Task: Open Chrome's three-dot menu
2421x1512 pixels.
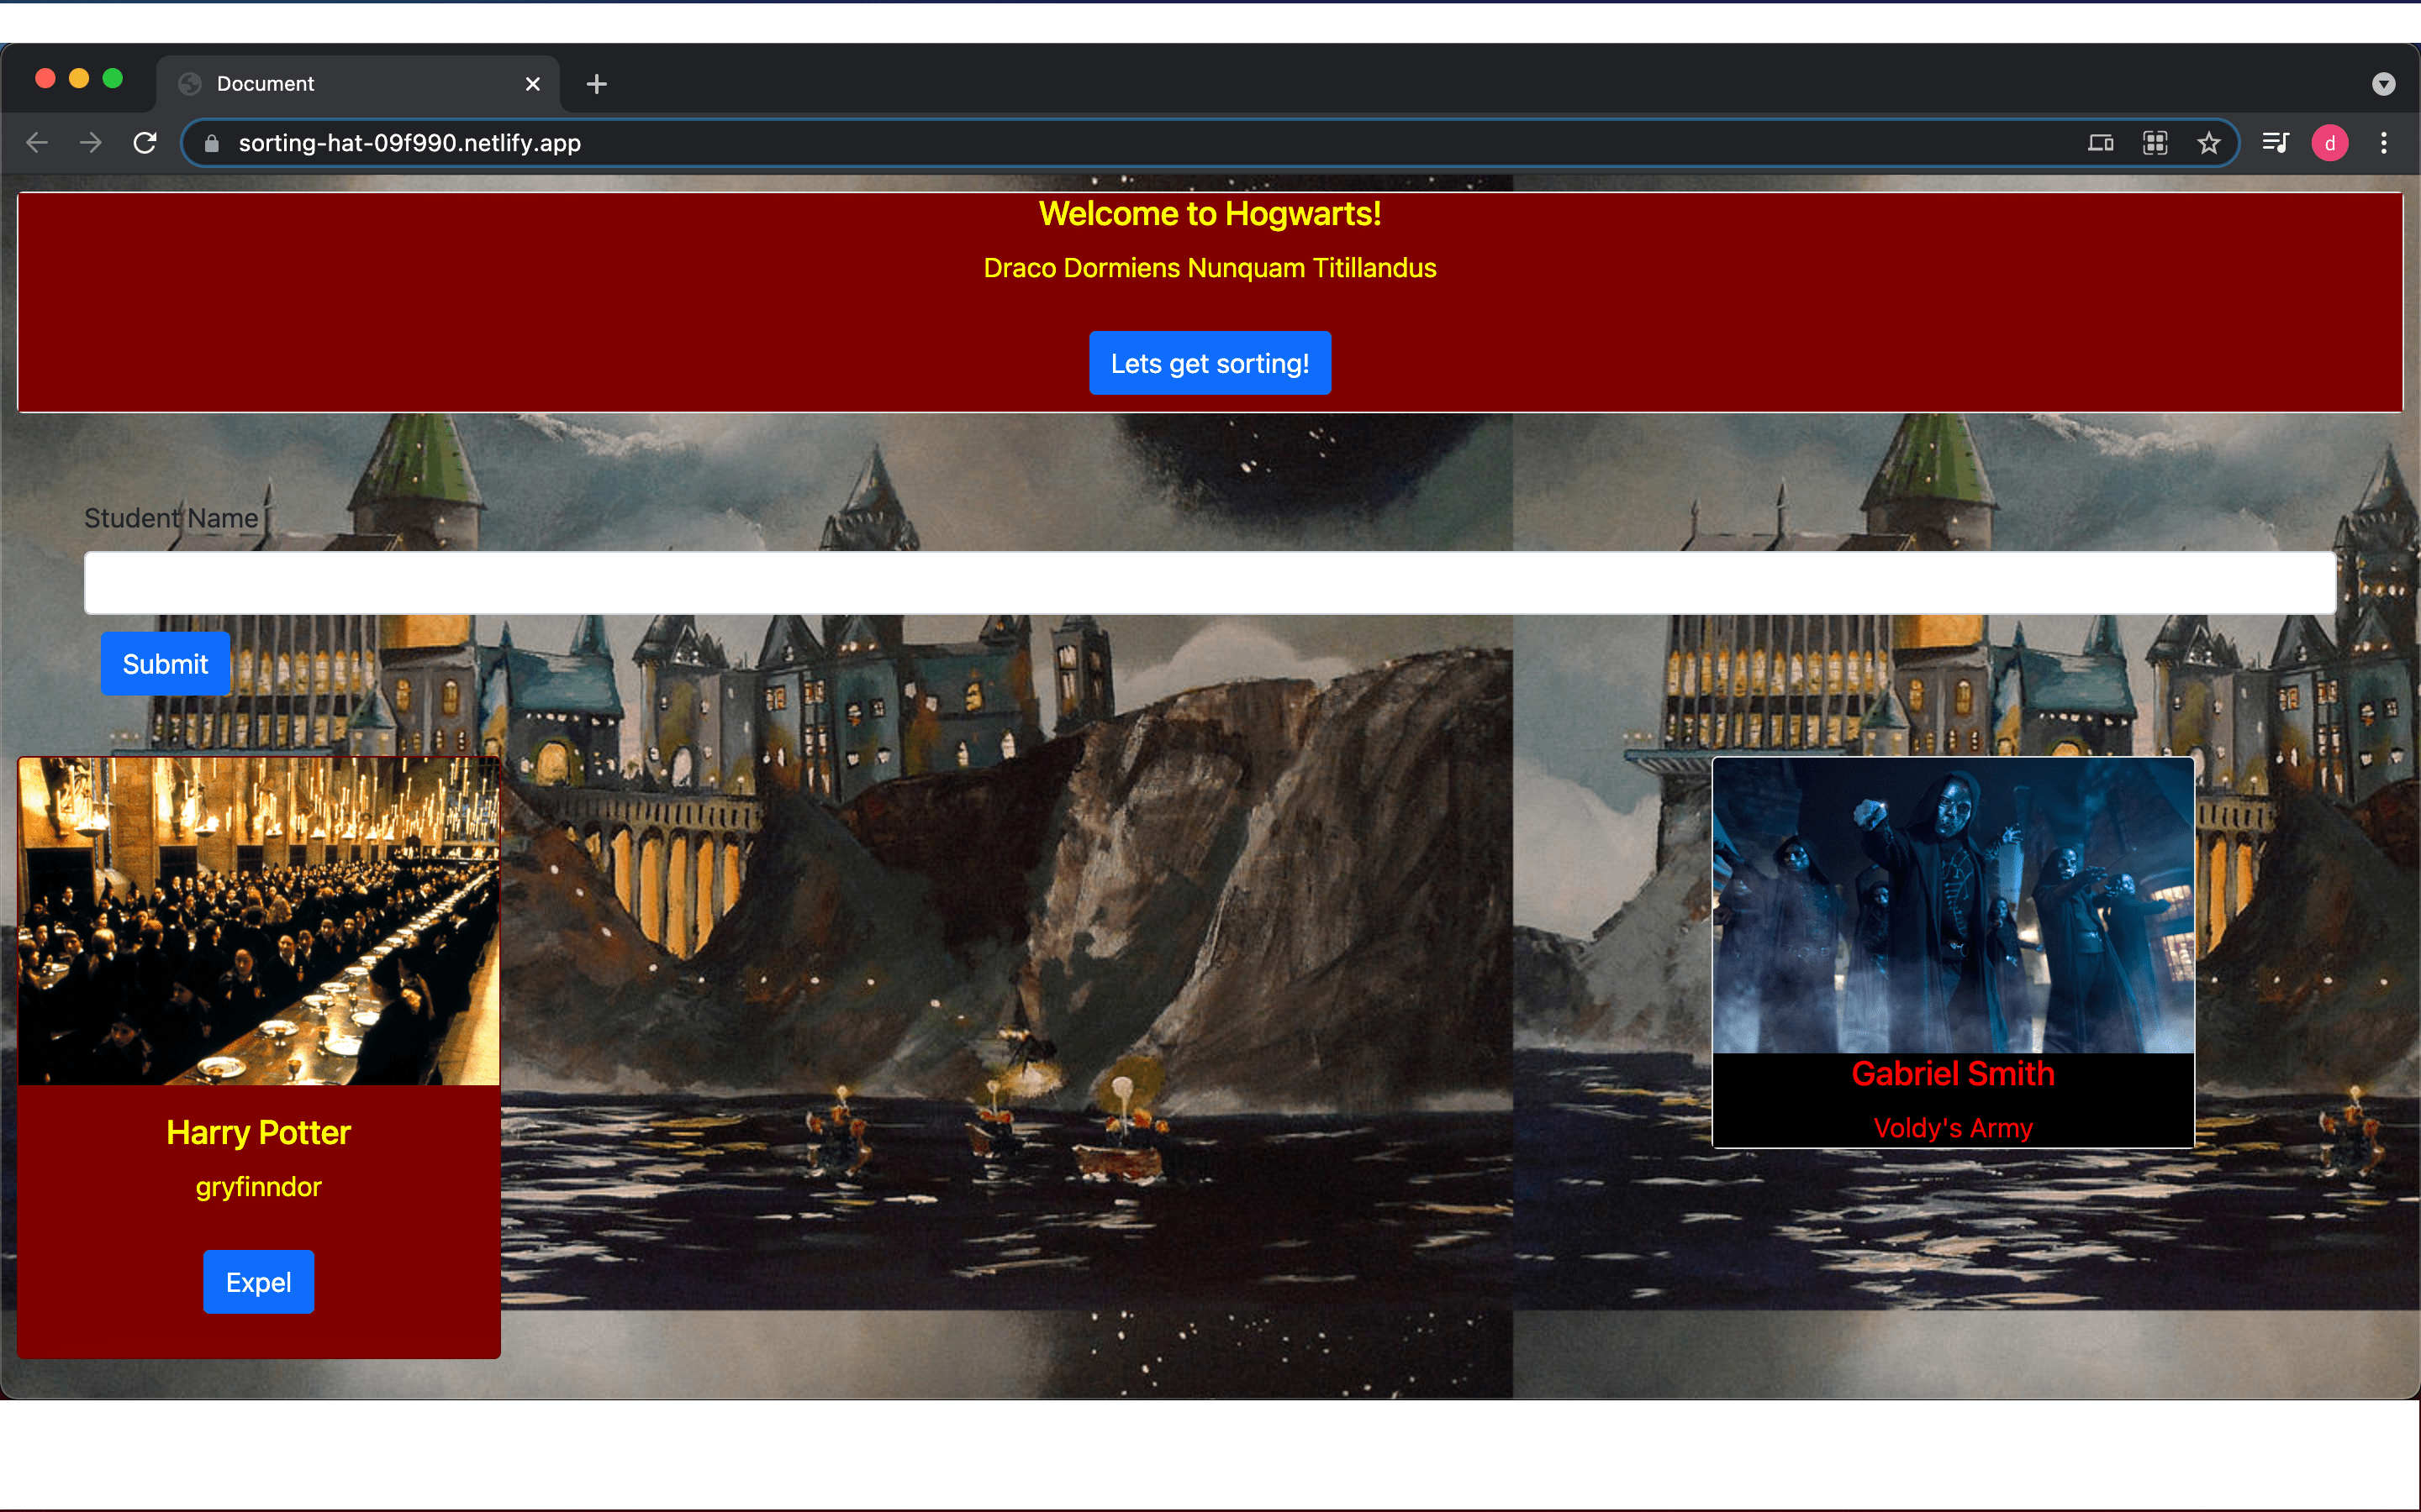Action: [2385, 142]
